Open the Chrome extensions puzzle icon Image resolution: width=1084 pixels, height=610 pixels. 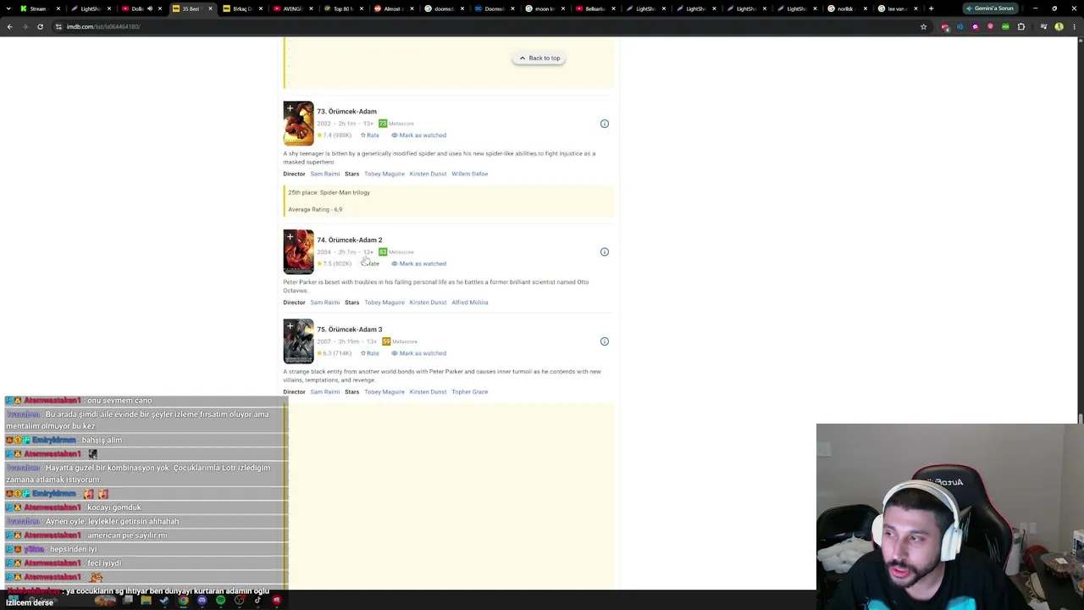[x=1021, y=27]
